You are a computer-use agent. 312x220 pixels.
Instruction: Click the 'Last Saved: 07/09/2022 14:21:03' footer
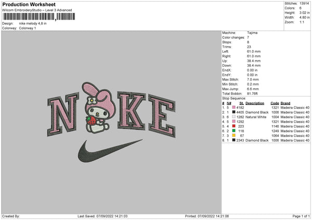click(102, 216)
